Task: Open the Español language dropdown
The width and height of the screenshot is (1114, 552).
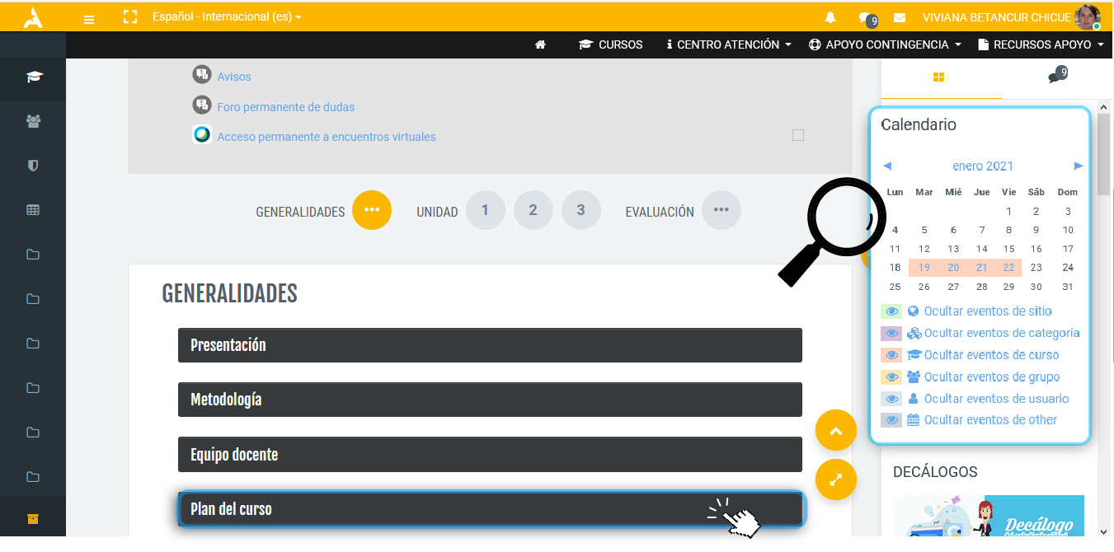Action: click(227, 17)
